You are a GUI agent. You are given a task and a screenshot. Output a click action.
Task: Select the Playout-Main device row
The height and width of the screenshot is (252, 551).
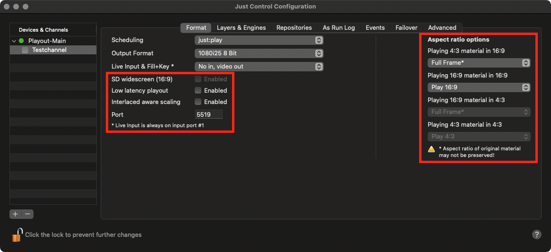click(x=53, y=41)
